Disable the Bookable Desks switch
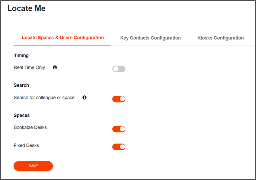The width and height of the screenshot is (256, 180). [x=119, y=129]
